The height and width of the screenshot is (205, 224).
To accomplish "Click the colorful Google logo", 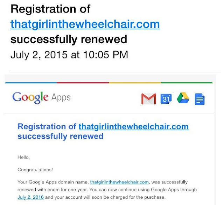I will click(x=30, y=97).
